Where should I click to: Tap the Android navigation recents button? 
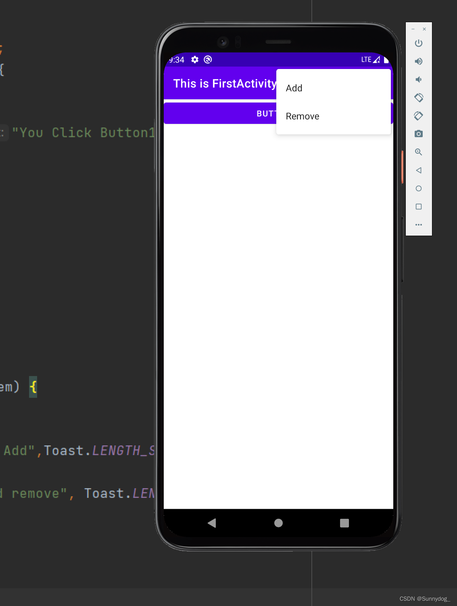[344, 523]
